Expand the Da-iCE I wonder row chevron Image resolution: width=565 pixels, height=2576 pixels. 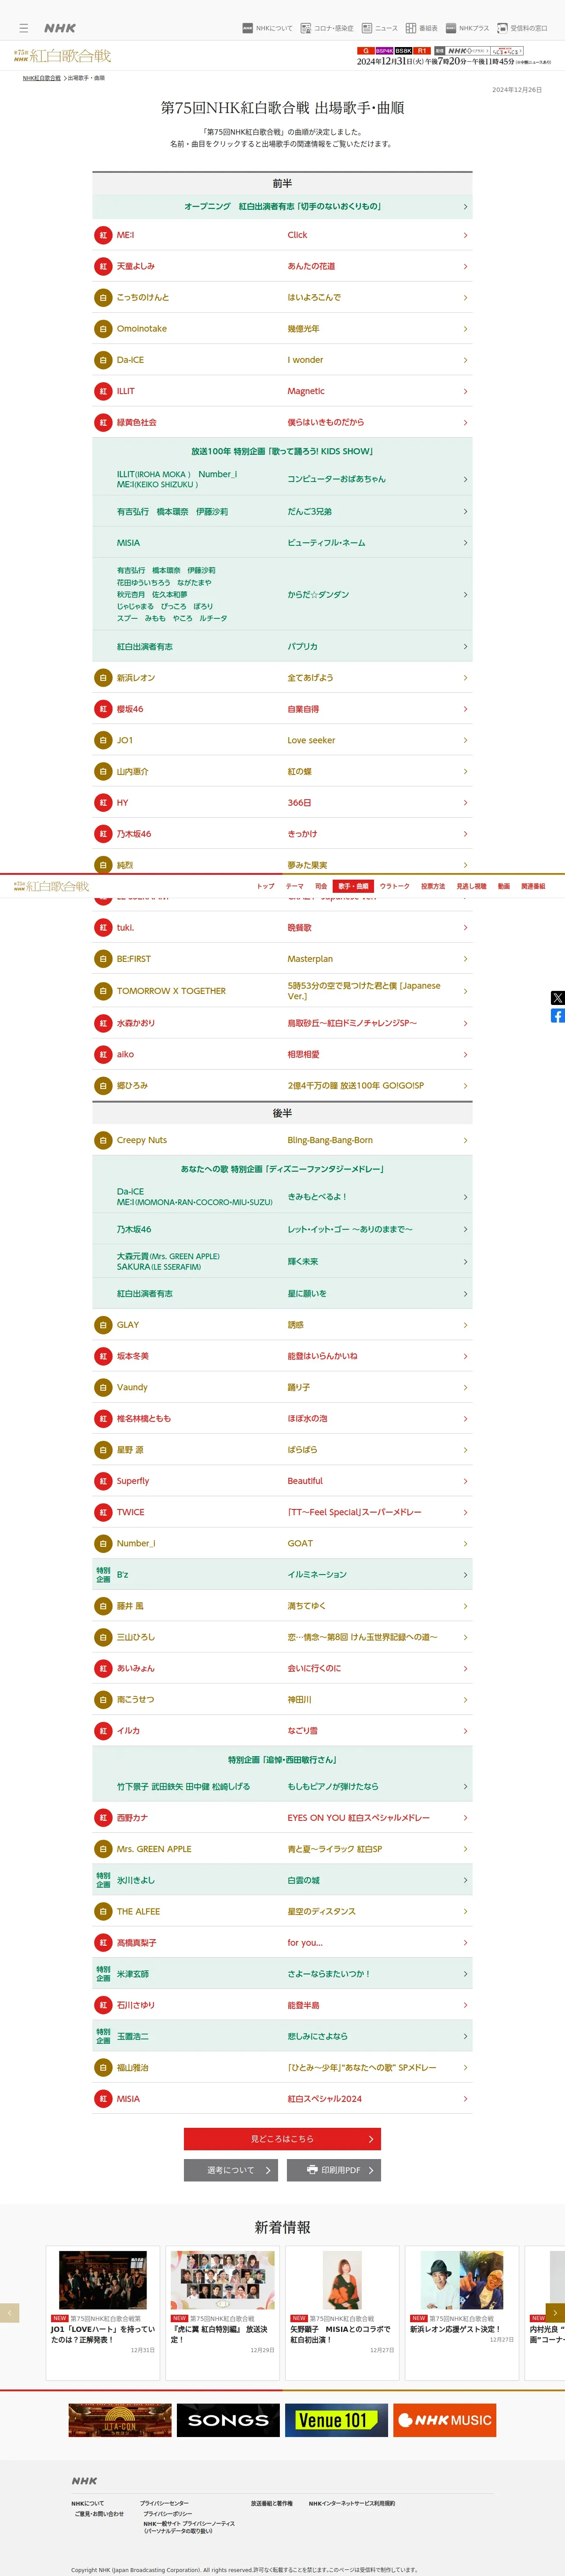465,360
